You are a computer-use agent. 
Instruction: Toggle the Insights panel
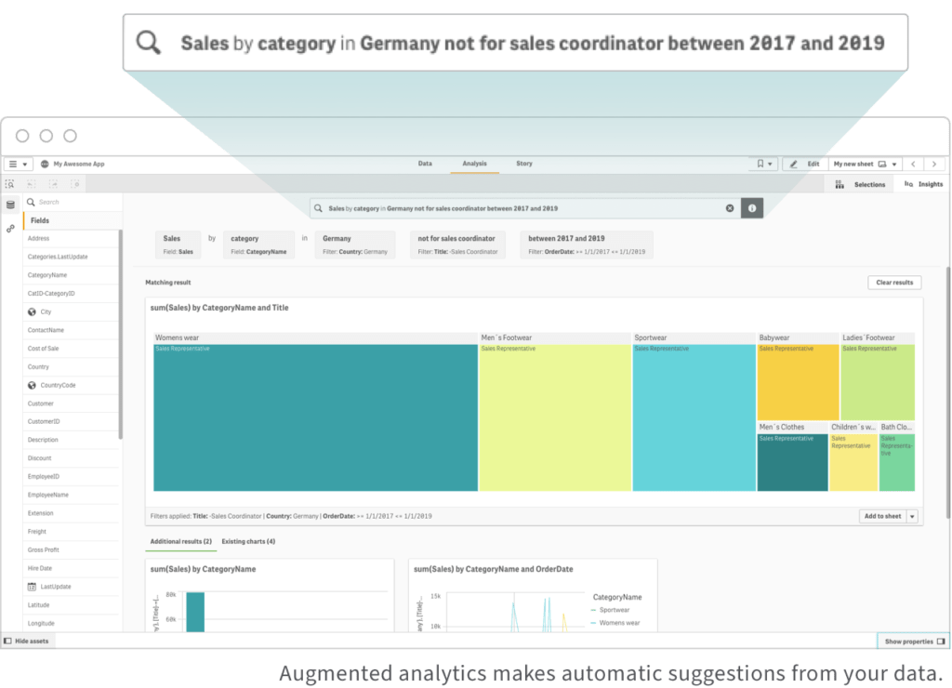click(923, 185)
